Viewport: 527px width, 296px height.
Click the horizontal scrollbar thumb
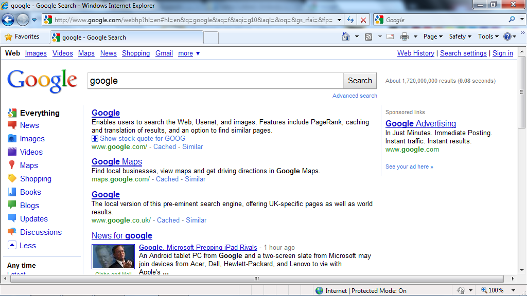[256, 279]
